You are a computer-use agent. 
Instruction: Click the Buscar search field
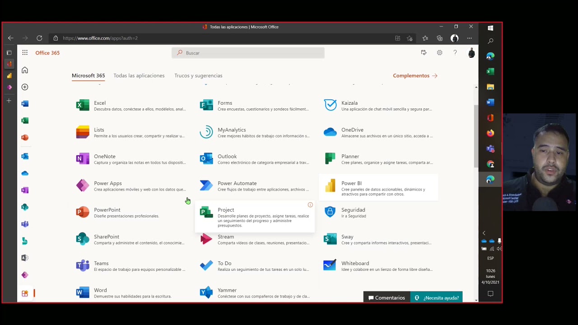(248, 53)
